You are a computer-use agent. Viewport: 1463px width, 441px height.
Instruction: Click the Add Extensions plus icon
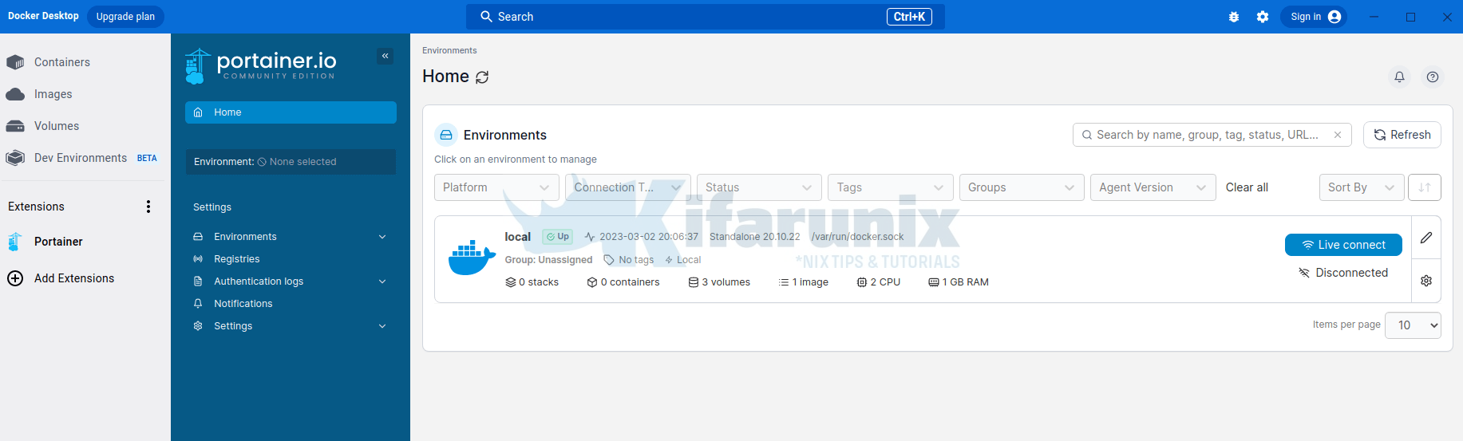click(x=15, y=278)
